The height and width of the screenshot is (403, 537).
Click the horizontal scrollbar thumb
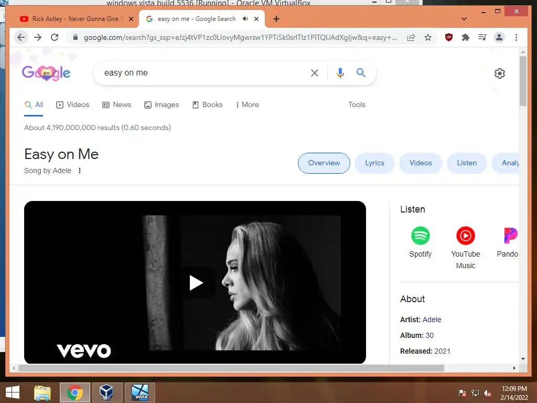coord(231,368)
